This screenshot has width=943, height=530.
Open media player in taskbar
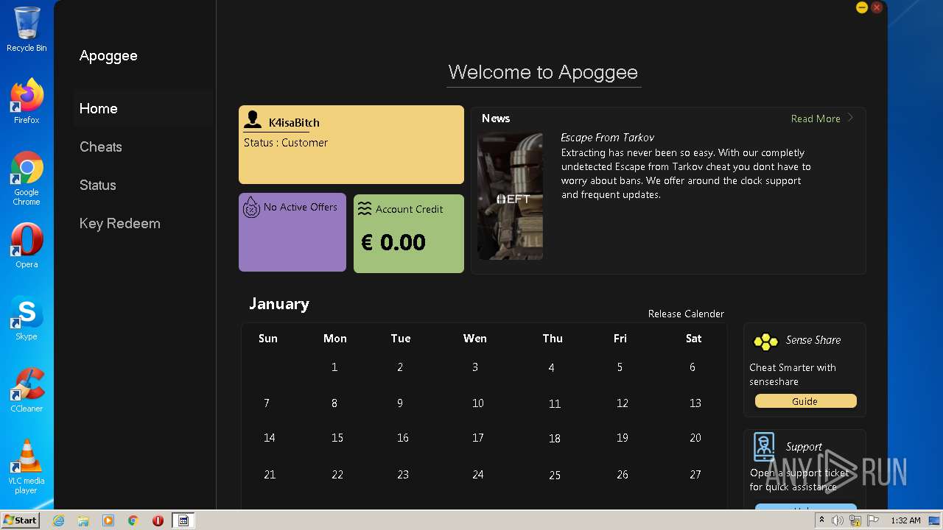pyautogui.click(x=108, y=520)
